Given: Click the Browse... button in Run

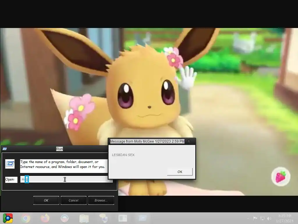Looking at the screenshot, I should (101, 200).
